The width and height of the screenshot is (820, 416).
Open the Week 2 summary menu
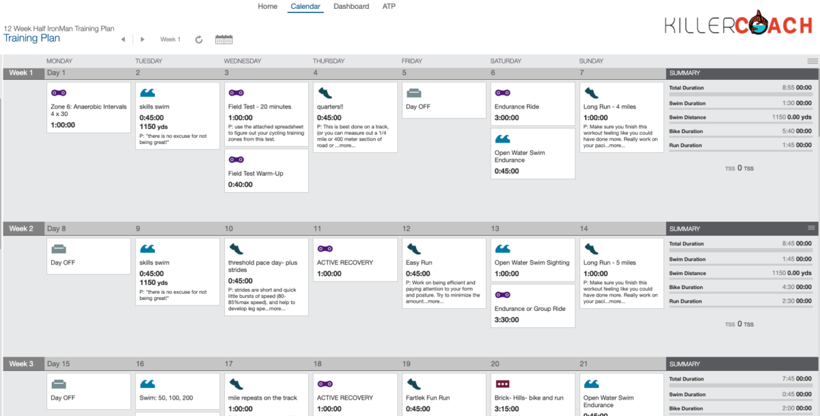point(811,227)
